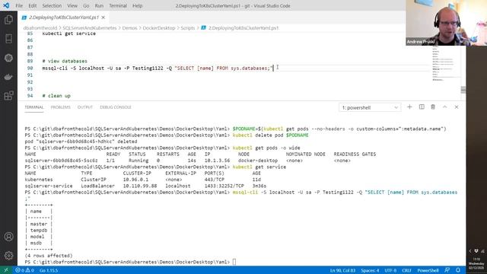
Task: Open the notifications bell in status bar
Action: pyautogui.click(x=458, y=270)
